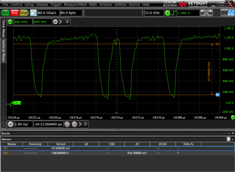Screen dimensions: 235x172
Task: Click the 2.00 ns/ timebase field
Action: tap(23, 124)
